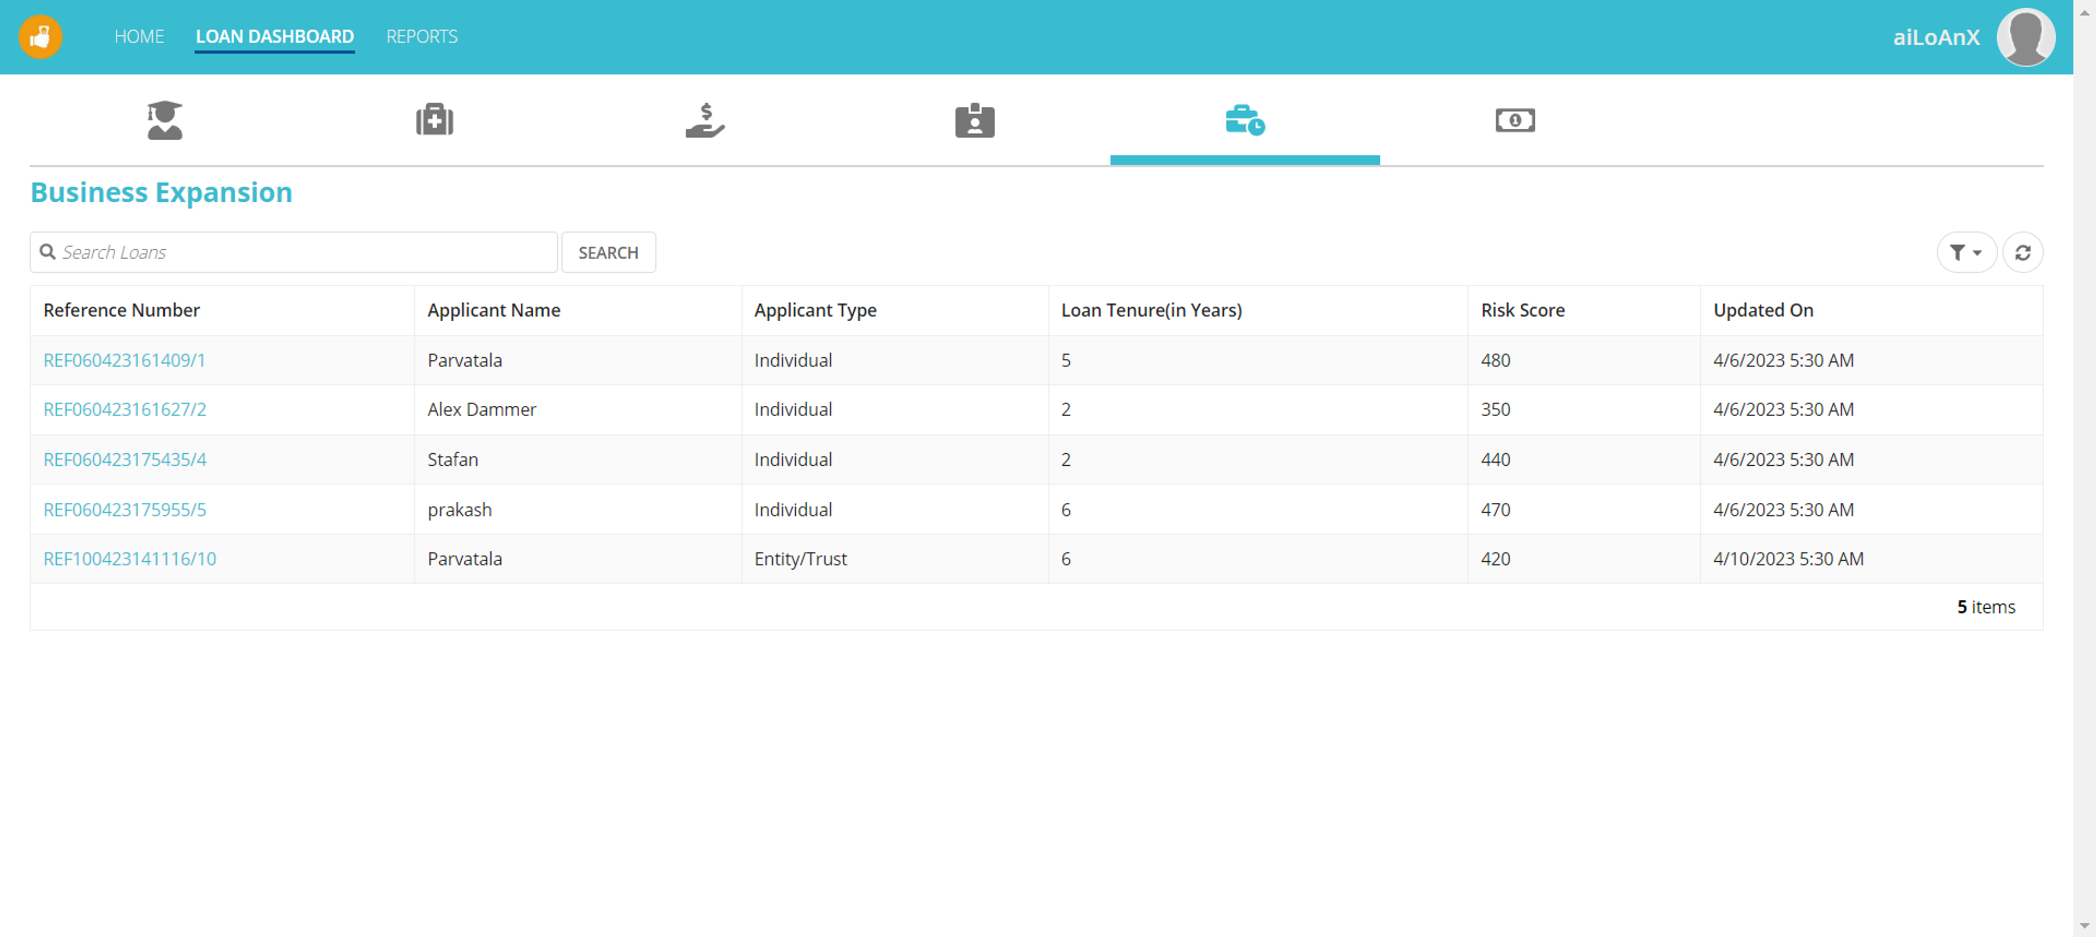The height and width of the screenshot is (937, 2096).
Task: Click the aiLoAnX username text
Action: tap(1936, 38)
